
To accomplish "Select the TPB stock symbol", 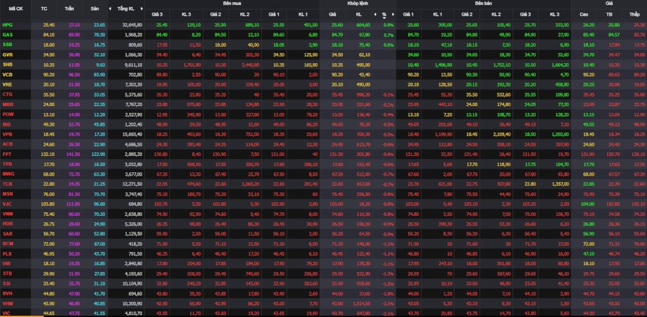I will pos(8,164).
